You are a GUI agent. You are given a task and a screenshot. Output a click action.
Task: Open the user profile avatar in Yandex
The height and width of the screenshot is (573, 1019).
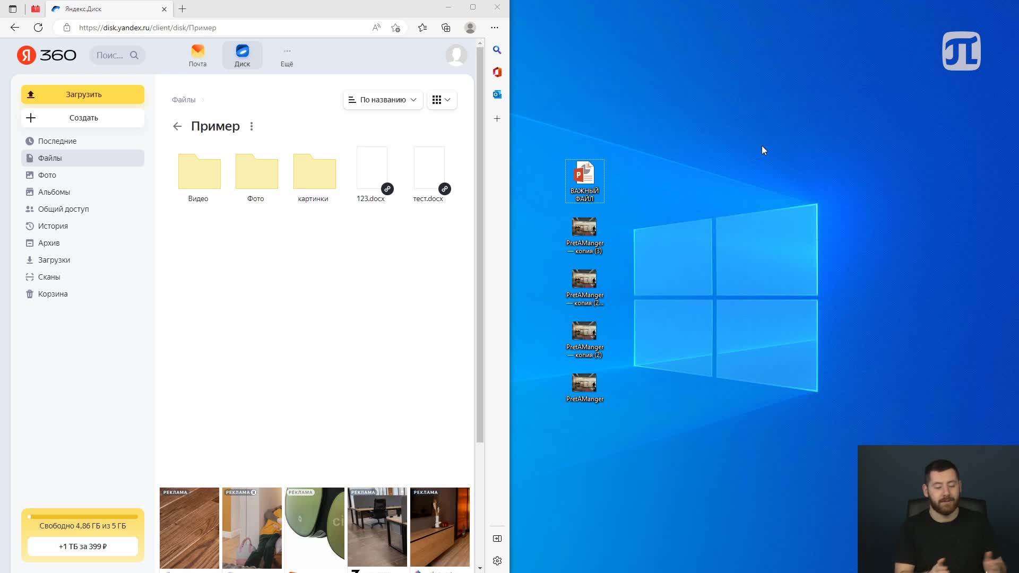(456, 55)
